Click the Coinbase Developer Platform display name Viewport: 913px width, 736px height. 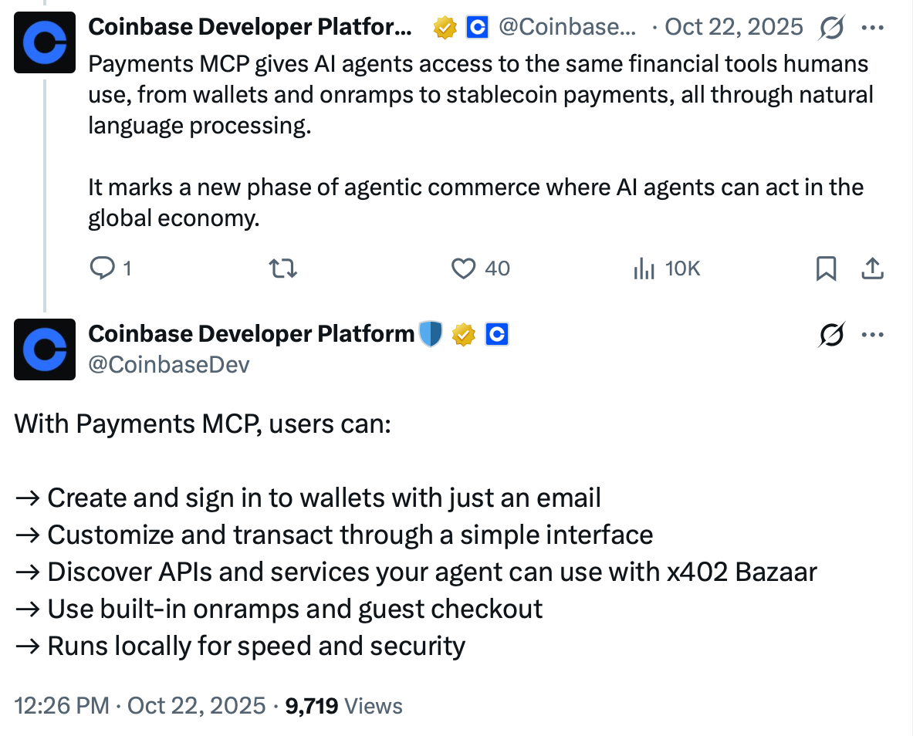(251, 333)
